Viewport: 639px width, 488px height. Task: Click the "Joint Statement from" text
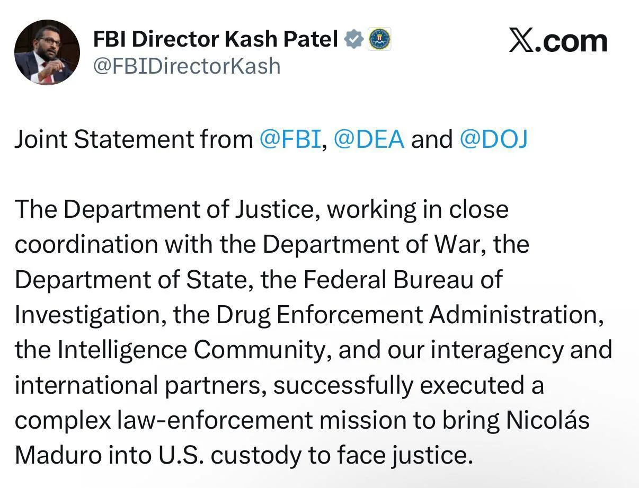pyautogui.click(x=134, y=139)
